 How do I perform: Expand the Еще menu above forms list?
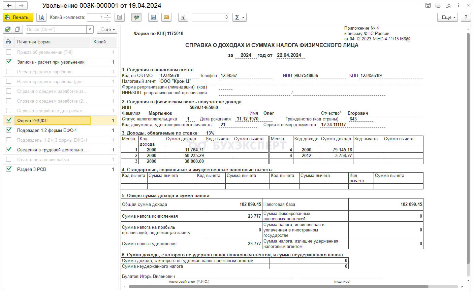[107, 30]
